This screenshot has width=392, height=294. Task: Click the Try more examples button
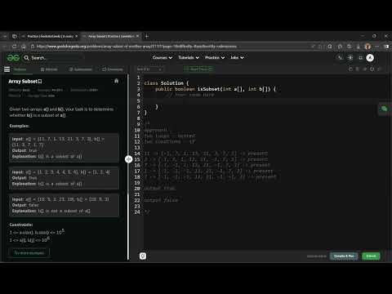29,253
